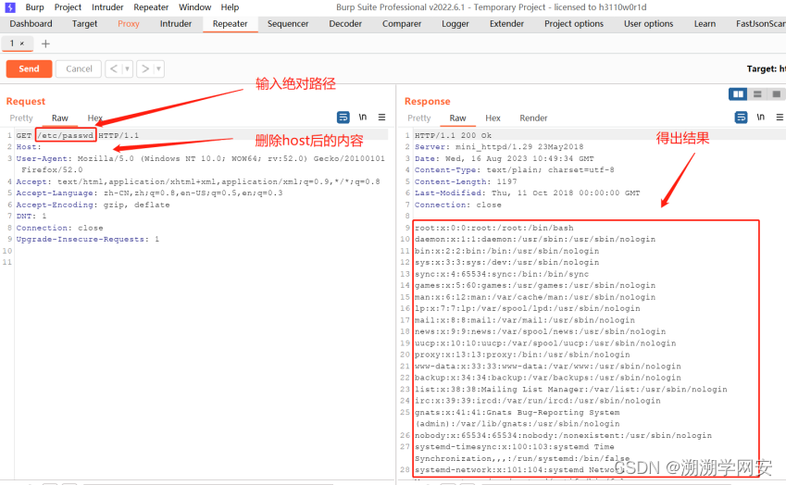
Task: Open the Repeater menu
Action: pos(151,7)
